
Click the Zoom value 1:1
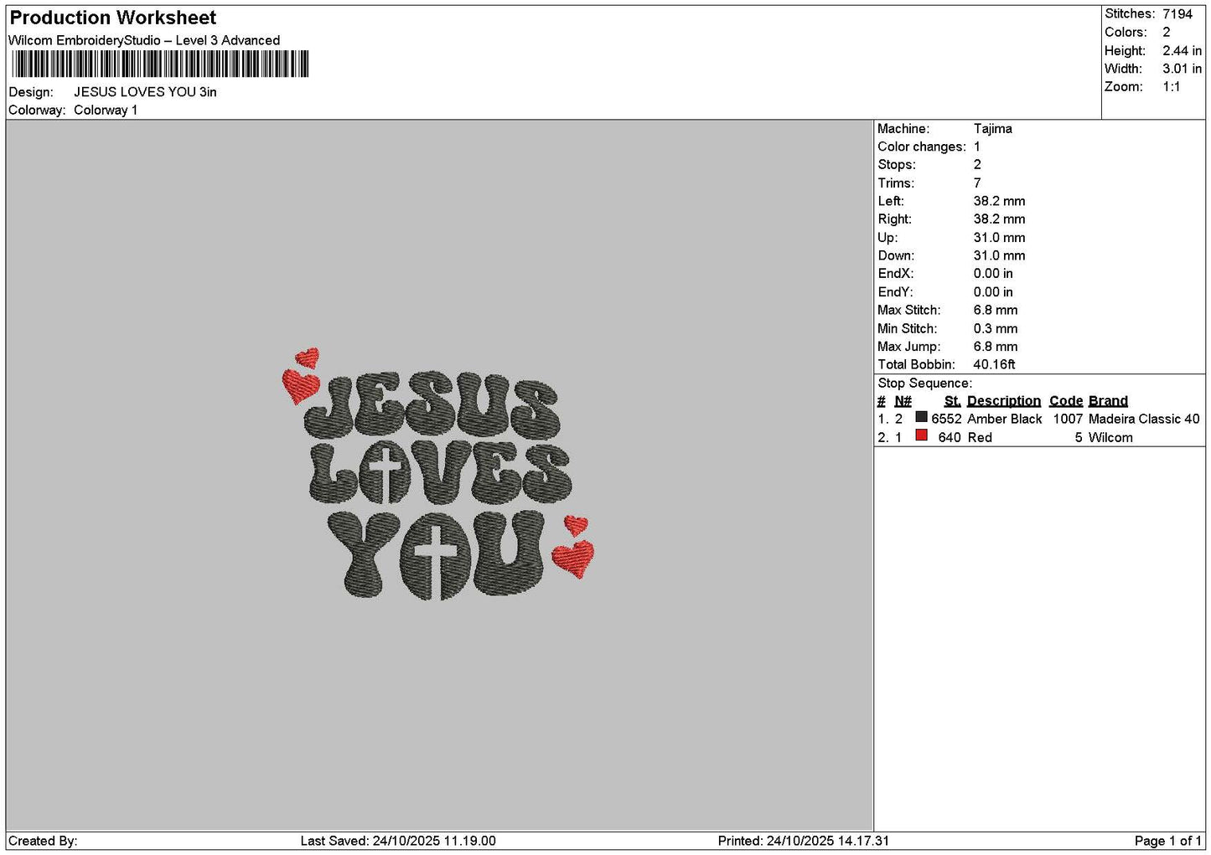[x=1172, y=87]
